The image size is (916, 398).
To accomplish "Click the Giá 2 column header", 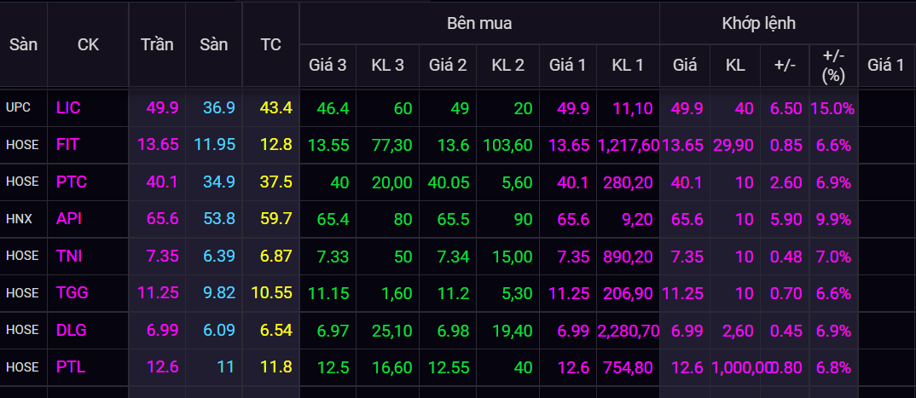I will (x=448, y=65).
